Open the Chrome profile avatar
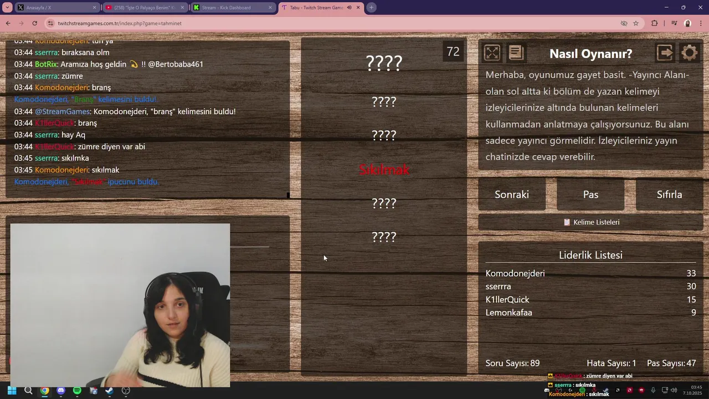Viewport: 709px width, 399px height. pos(687,23)
